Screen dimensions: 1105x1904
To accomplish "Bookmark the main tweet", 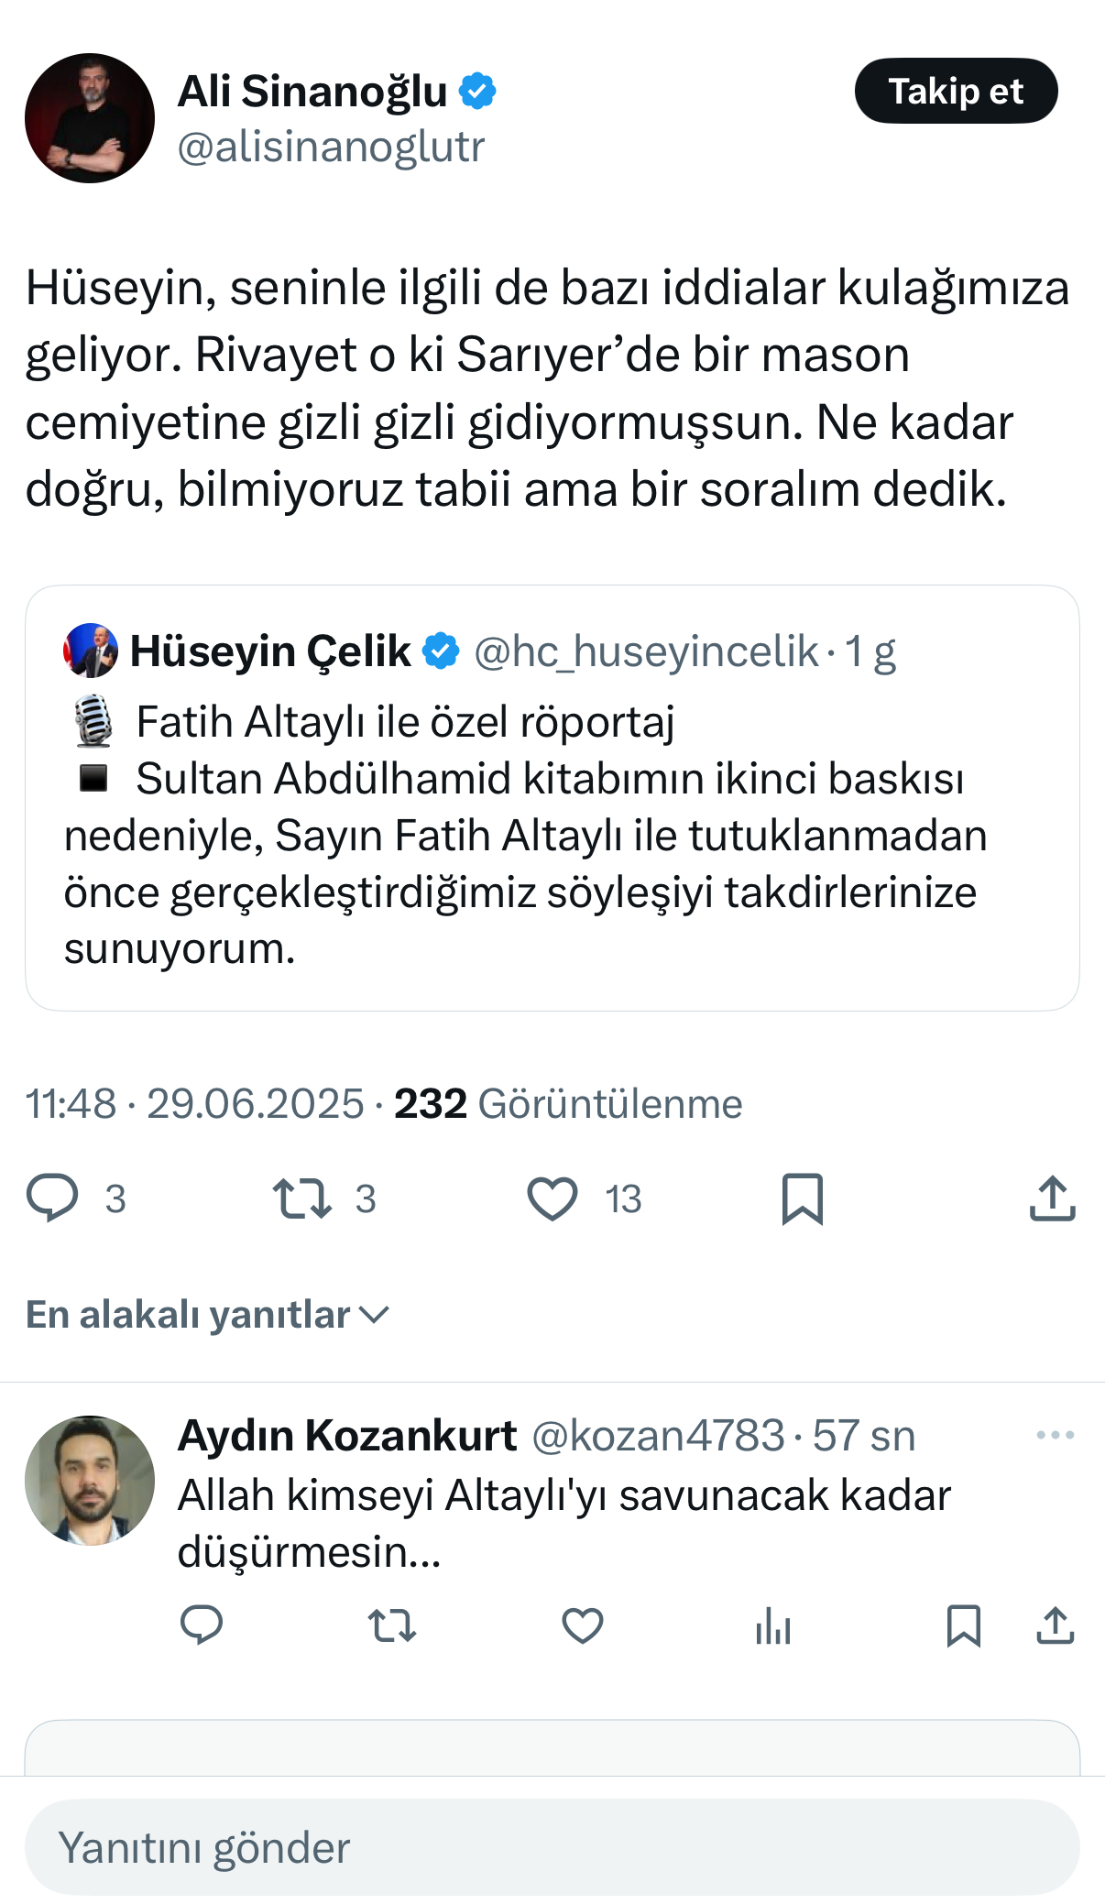I will click(803, 1198).
